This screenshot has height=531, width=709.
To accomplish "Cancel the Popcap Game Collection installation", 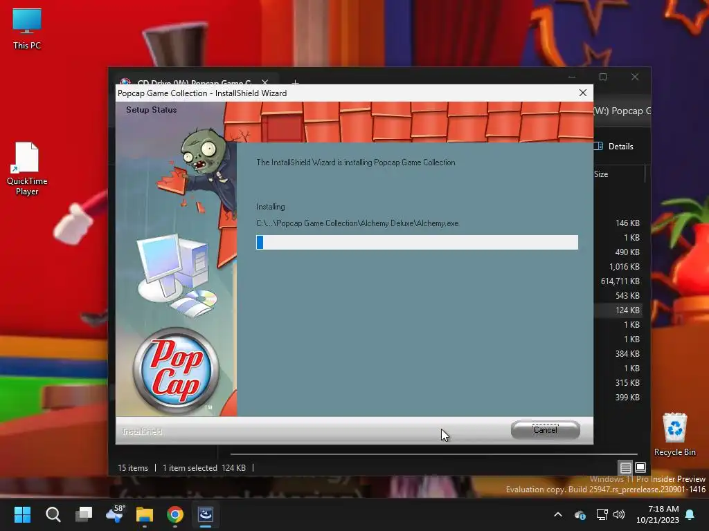I will pyautogui.click(x=546, y=430).
